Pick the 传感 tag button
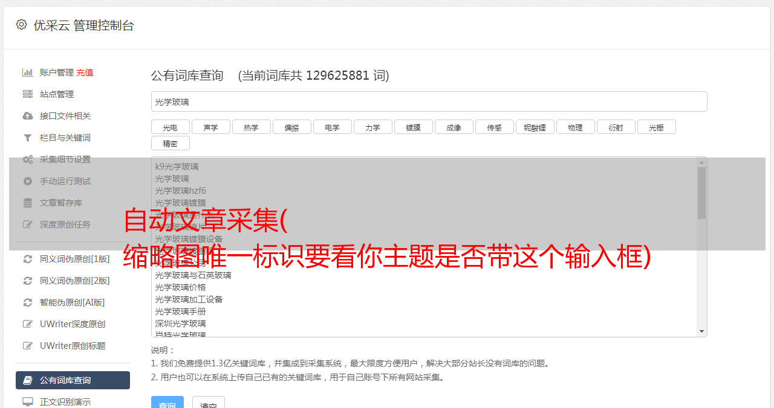The height and width of the screenshot is (408, 774). pos(494,127)
